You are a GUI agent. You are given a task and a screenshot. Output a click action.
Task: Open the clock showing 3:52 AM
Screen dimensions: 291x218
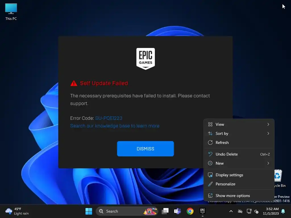(271, 211)
